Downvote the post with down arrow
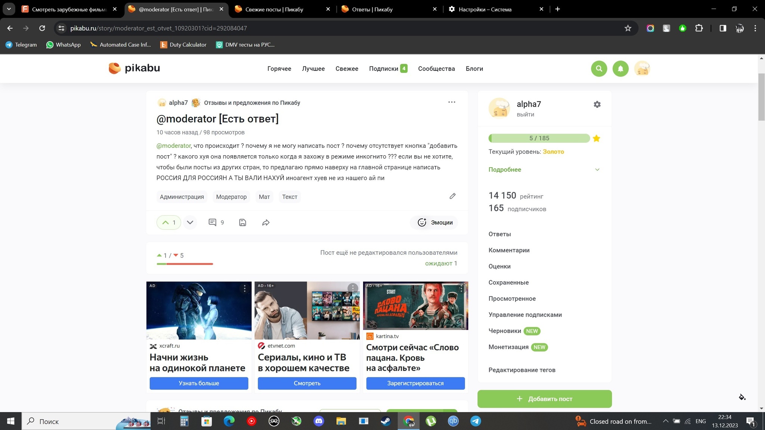Viewport: 765px width, 430px height. click(190, 222)
